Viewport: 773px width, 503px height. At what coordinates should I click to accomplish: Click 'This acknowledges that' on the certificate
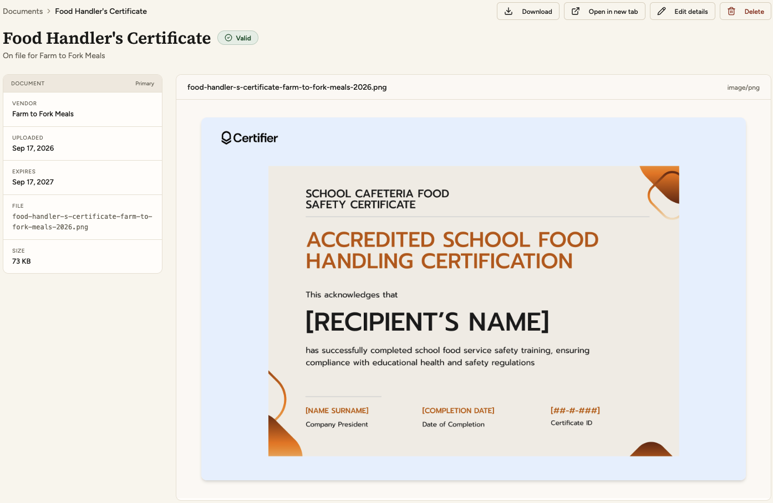352,295
